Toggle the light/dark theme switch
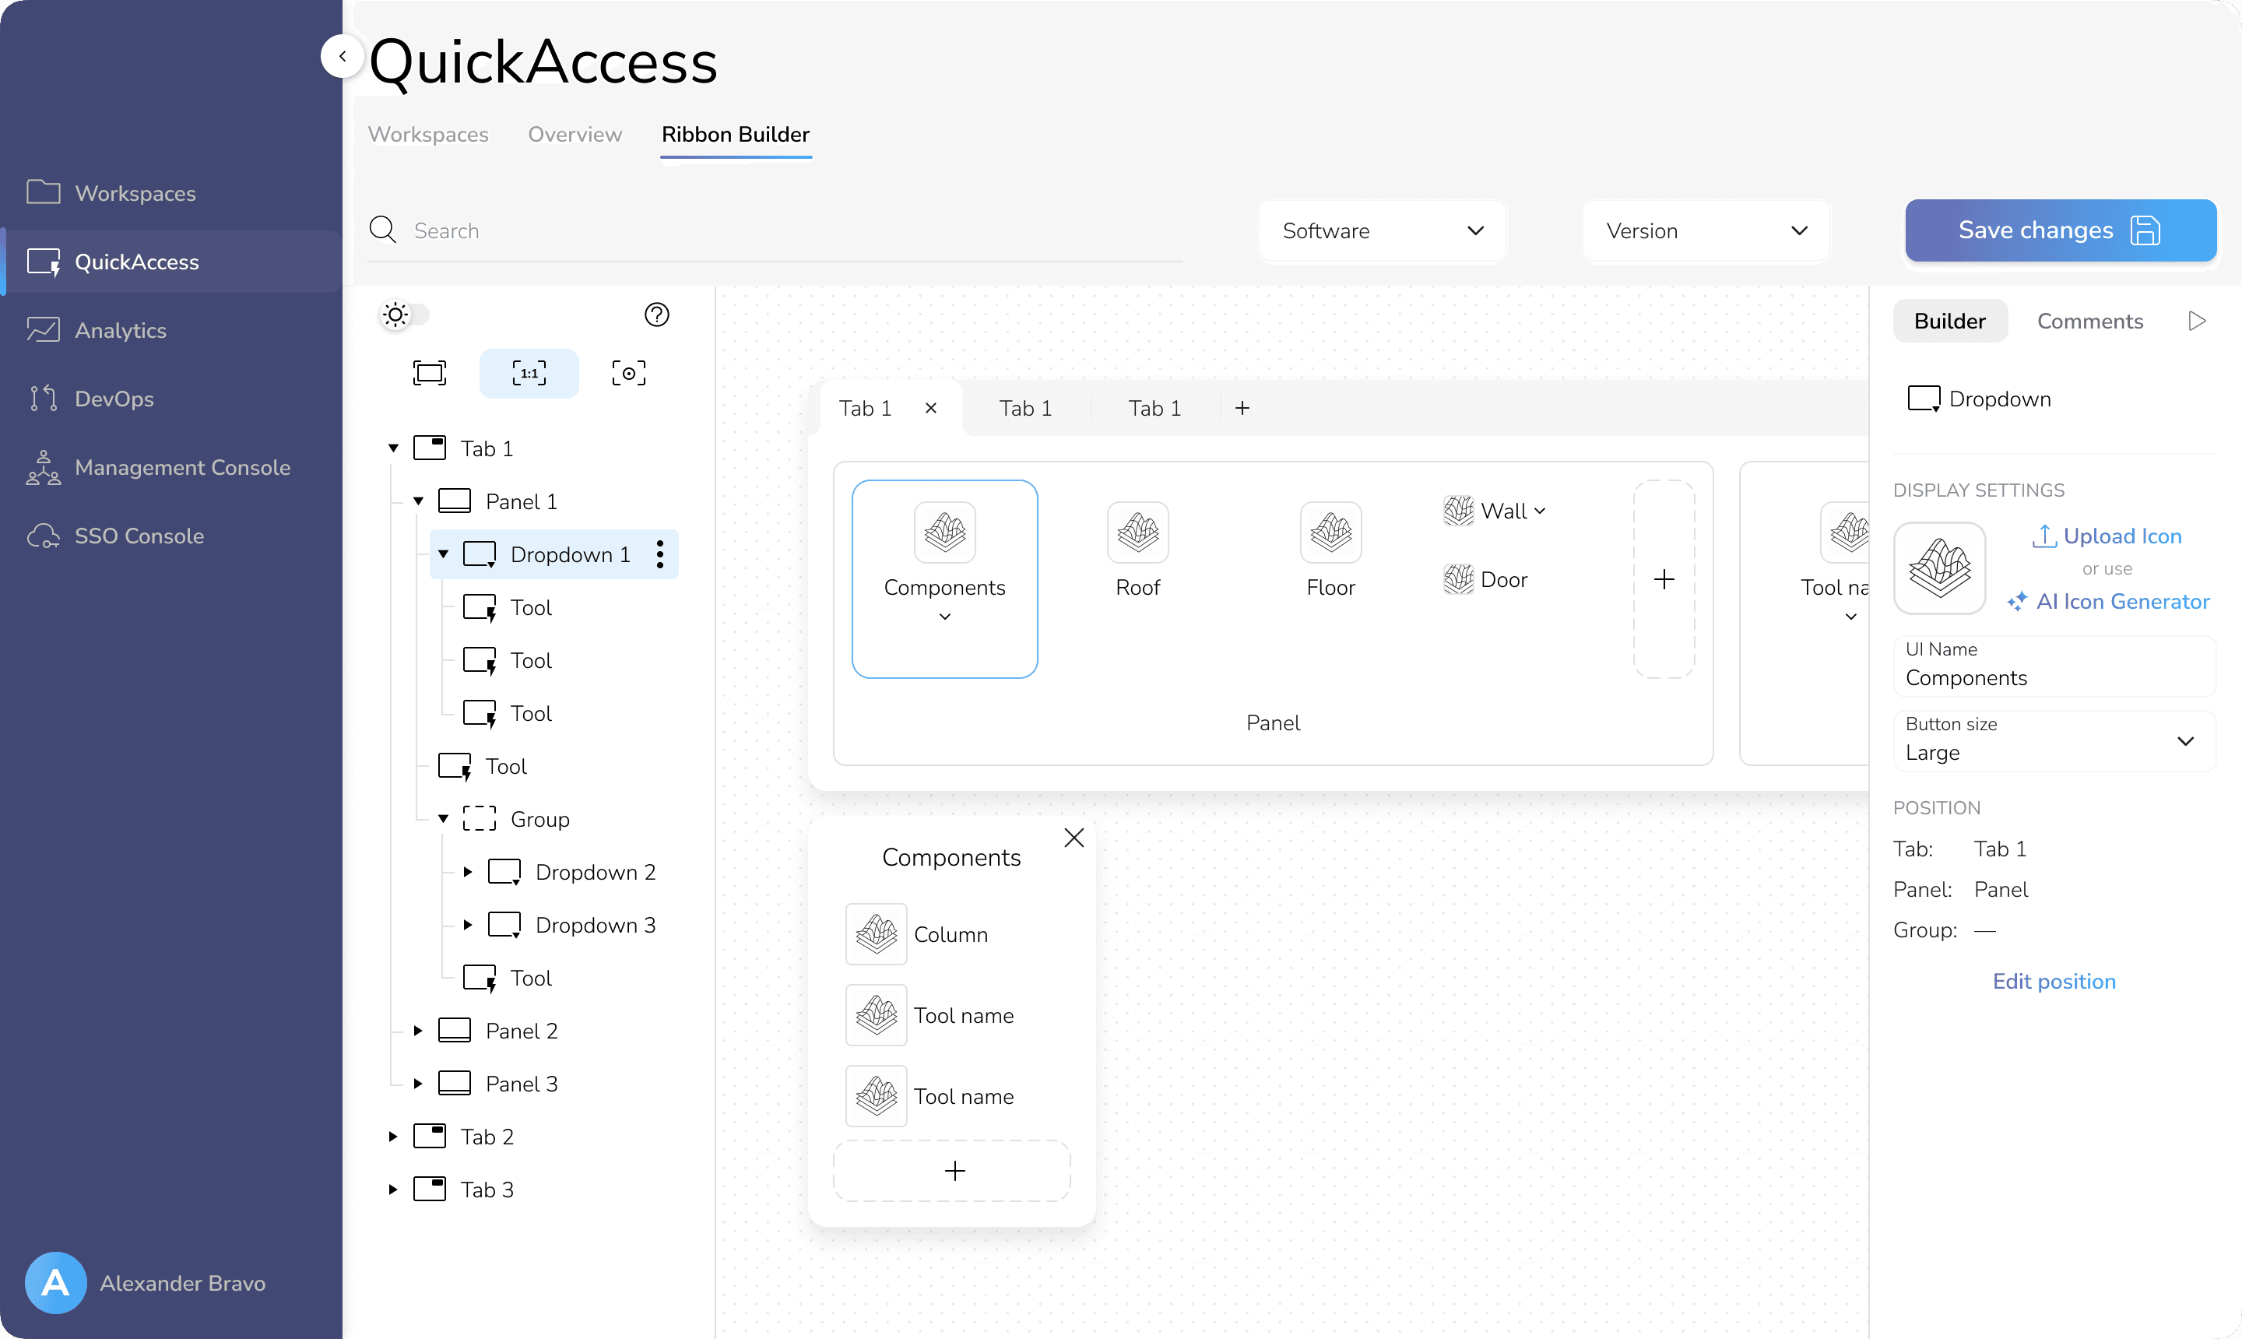This screenshot has height=1339, width=2242. tap(403, 315)
